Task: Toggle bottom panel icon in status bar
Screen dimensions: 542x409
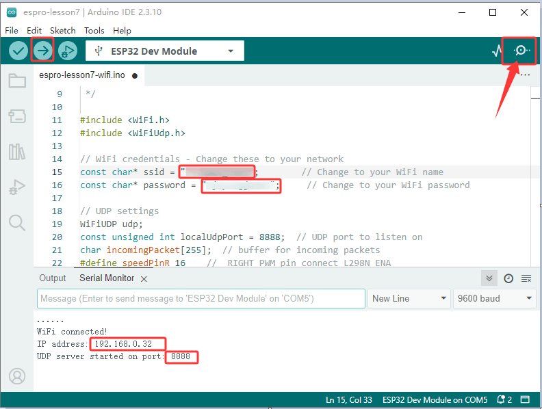Action: [525, 399]
